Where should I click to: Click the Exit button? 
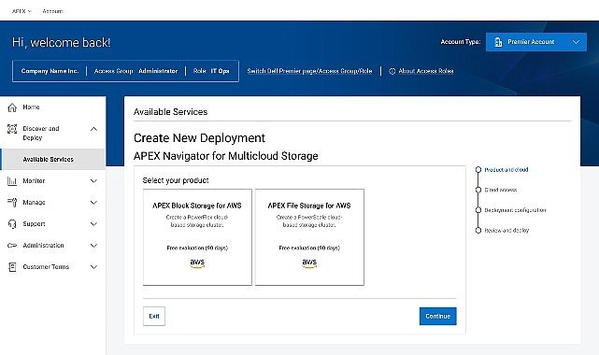click(154, 316)
